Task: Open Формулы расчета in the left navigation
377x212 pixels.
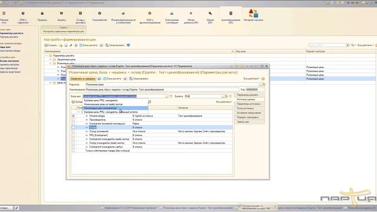Action: pyautogui.click(x=9, y=37)
